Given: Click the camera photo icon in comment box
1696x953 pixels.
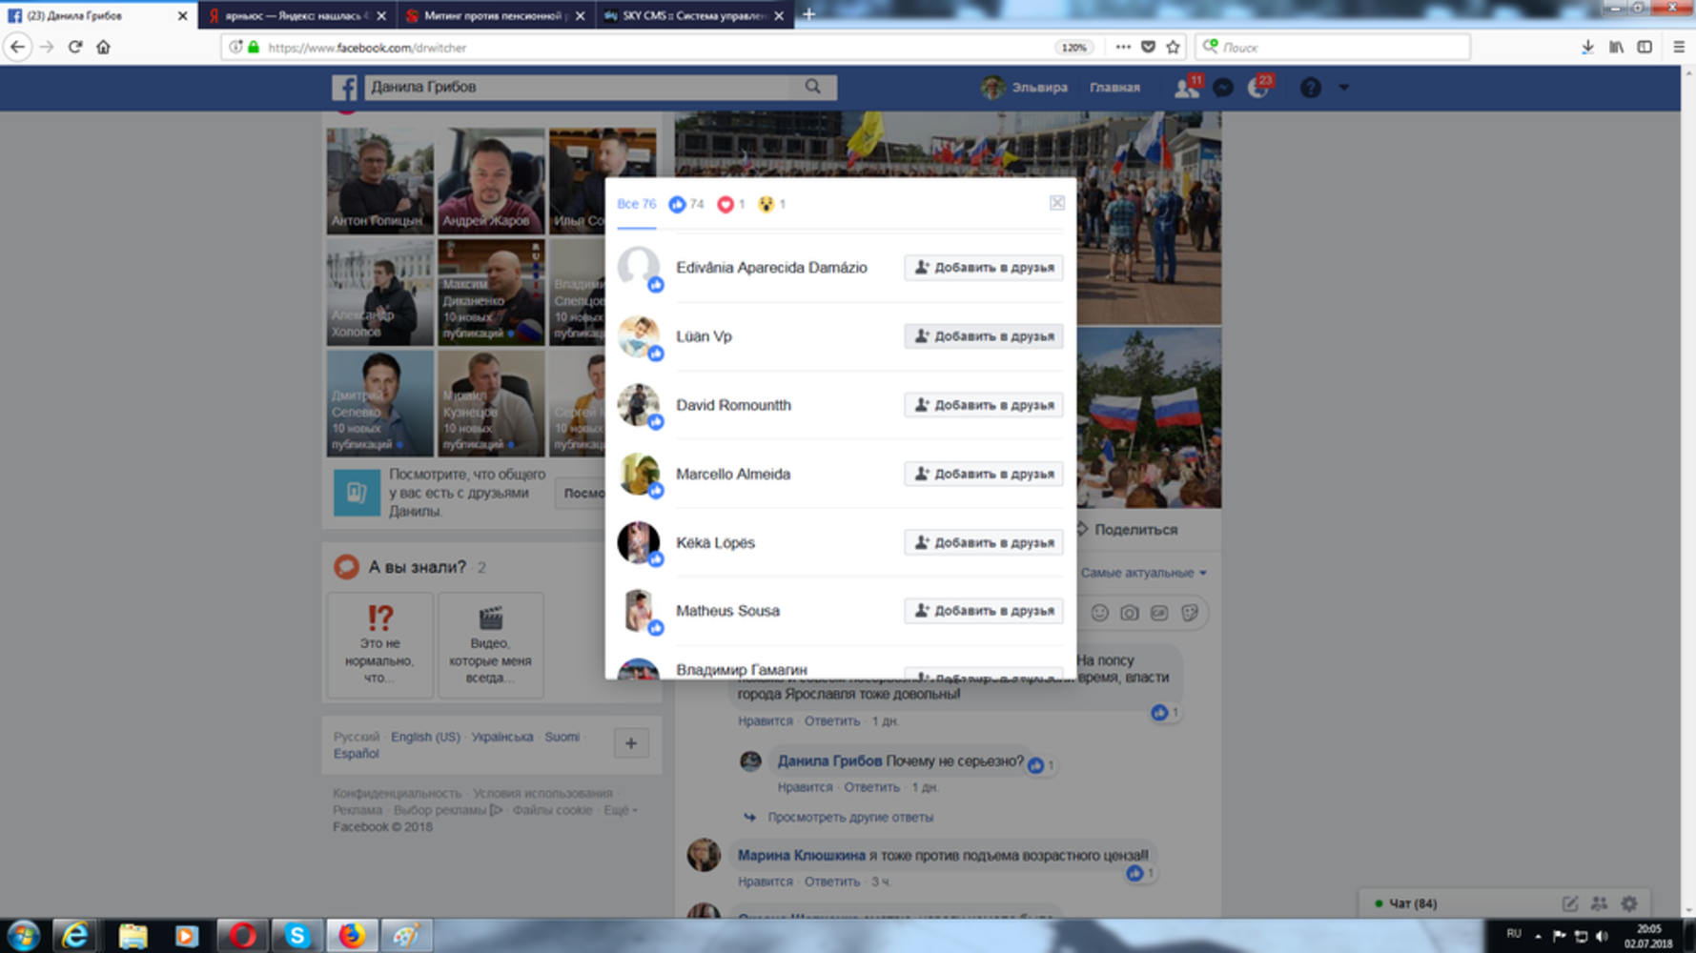Looking at the screenshot, I should point(1129,613).
